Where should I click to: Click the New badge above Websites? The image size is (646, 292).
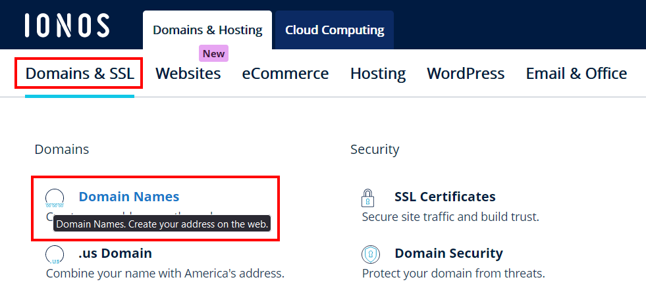213,54
